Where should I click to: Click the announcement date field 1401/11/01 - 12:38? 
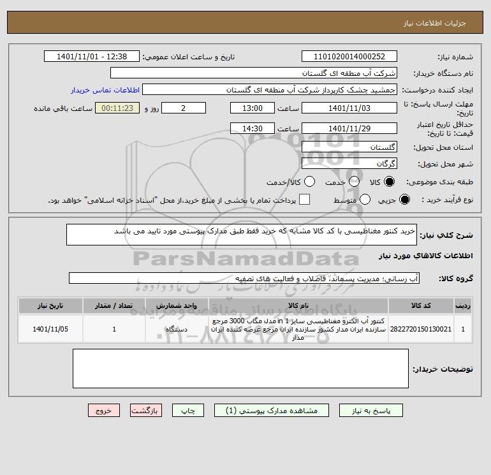(x=91, y=56)
